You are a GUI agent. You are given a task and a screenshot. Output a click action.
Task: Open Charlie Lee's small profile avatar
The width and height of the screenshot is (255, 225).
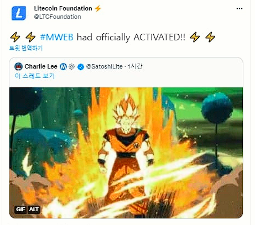18,66
